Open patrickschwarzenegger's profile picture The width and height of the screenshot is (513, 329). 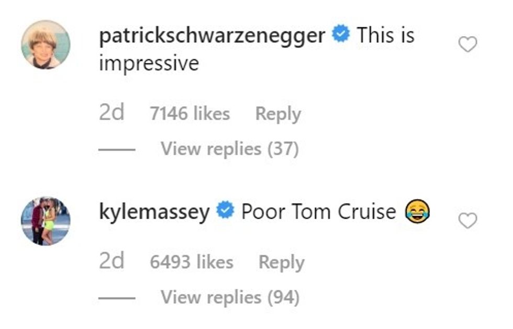coord(46,45)
